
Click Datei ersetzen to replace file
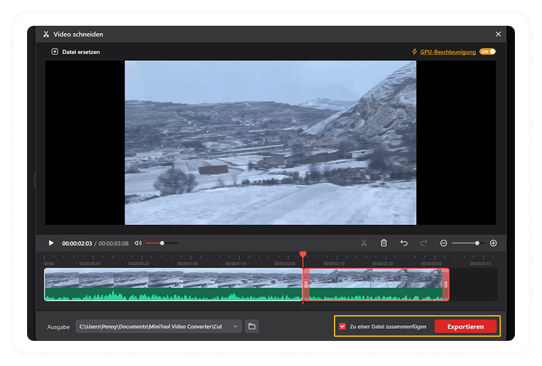[x=76, y=52]
